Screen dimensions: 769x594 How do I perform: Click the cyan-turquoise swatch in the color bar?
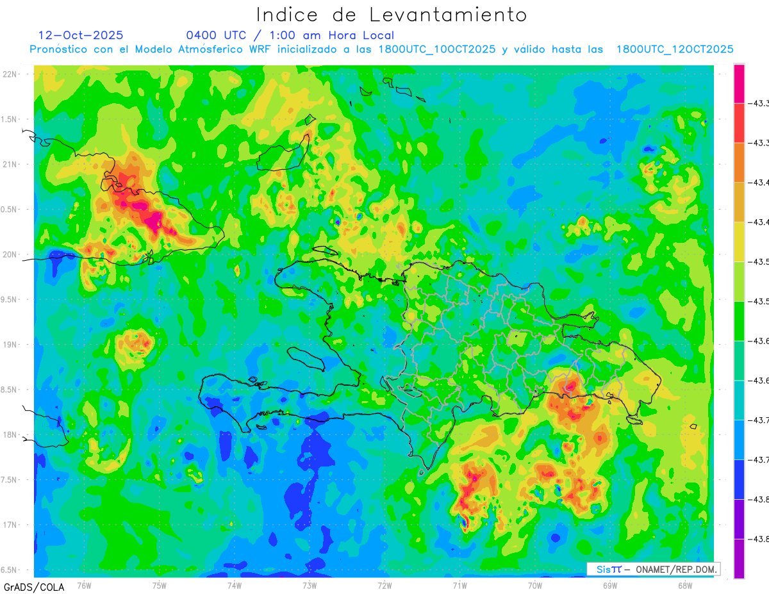pos(739,400)
